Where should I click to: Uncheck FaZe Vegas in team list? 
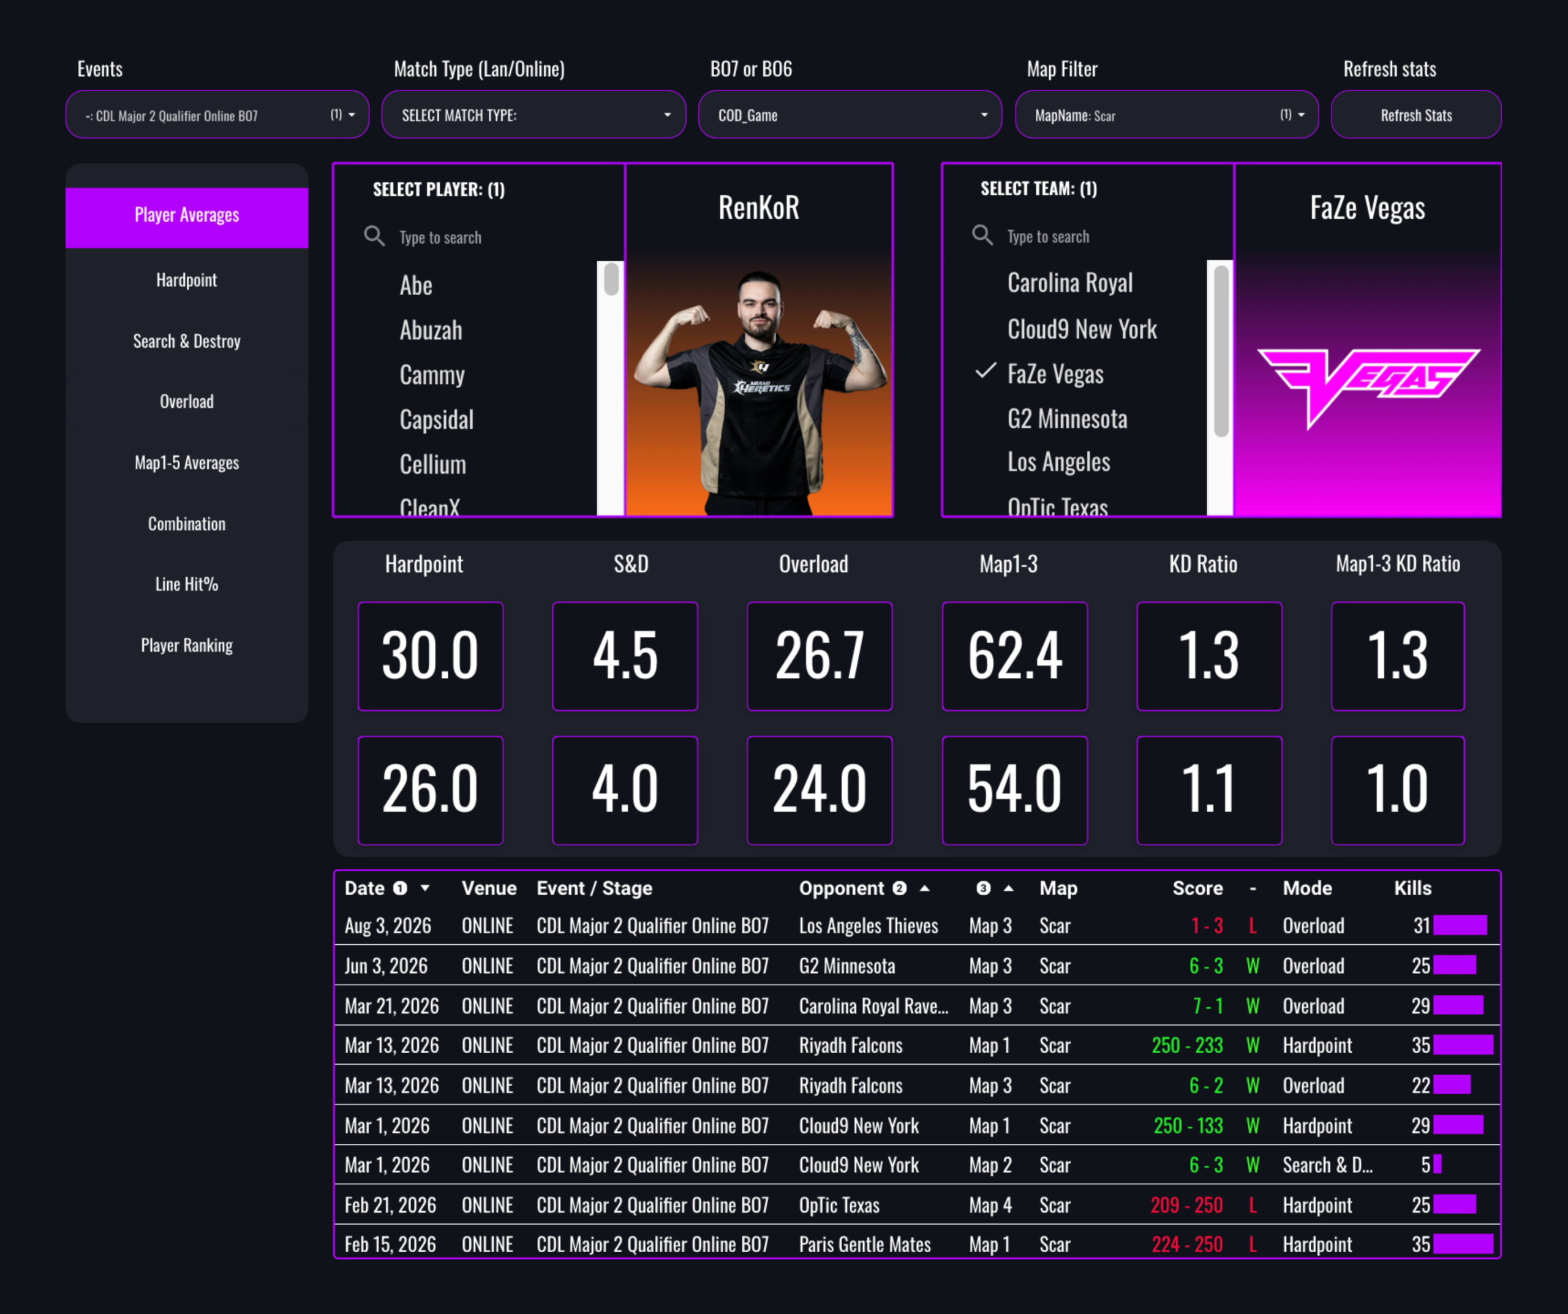[x=1054, y=374]
